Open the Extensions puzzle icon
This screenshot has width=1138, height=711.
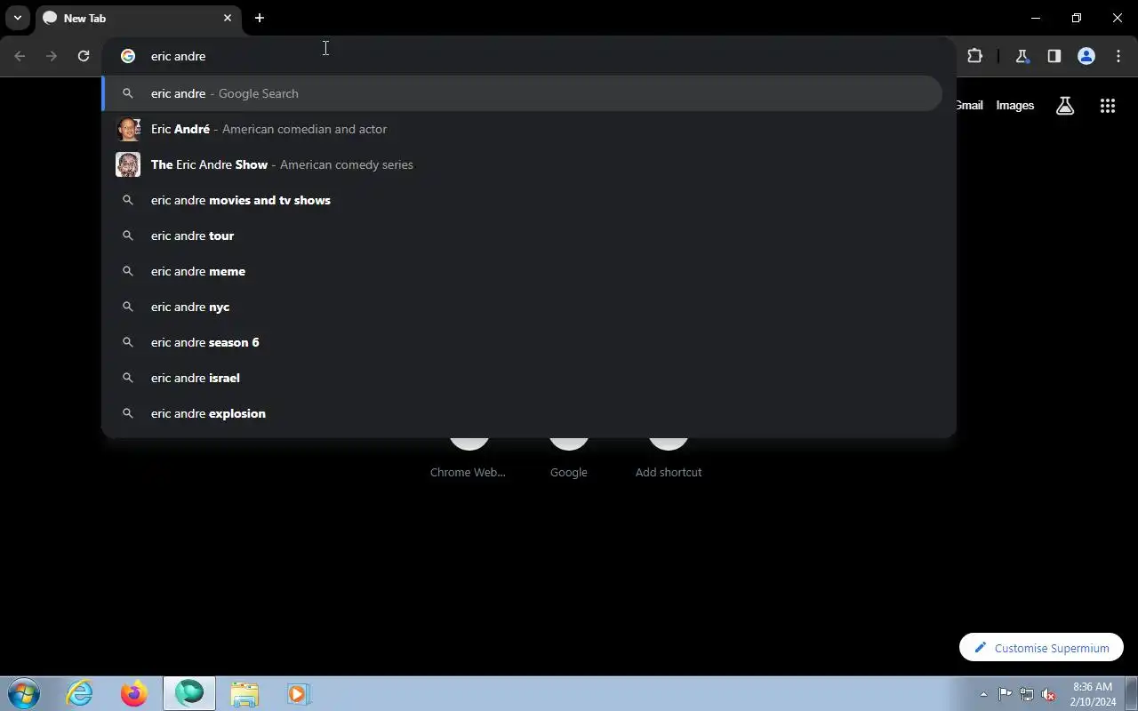(974, 56)
